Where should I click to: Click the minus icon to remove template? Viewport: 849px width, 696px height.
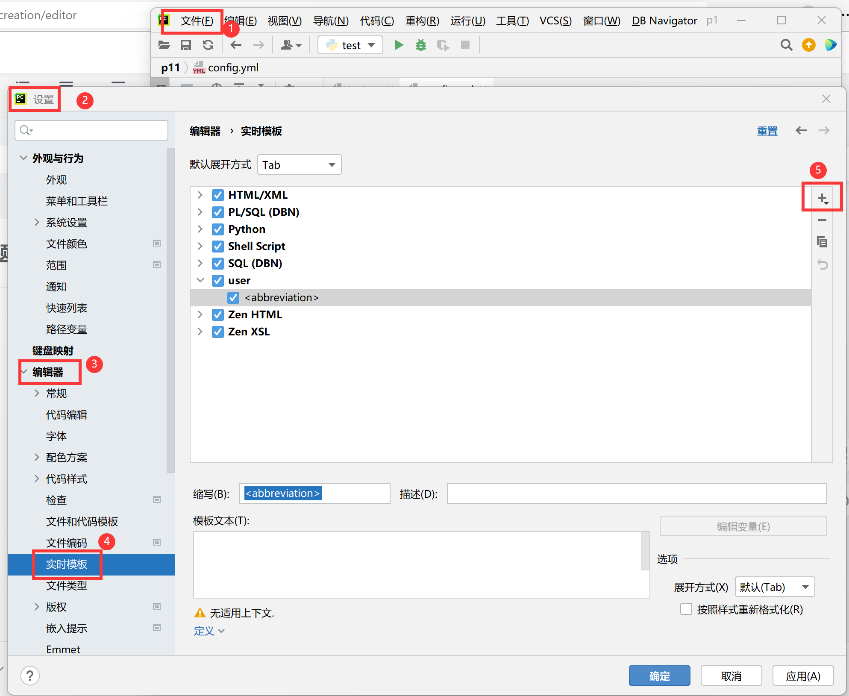click(x=822, y=220)
